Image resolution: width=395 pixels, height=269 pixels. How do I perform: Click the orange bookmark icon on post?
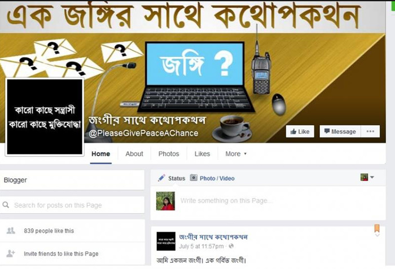377,228
